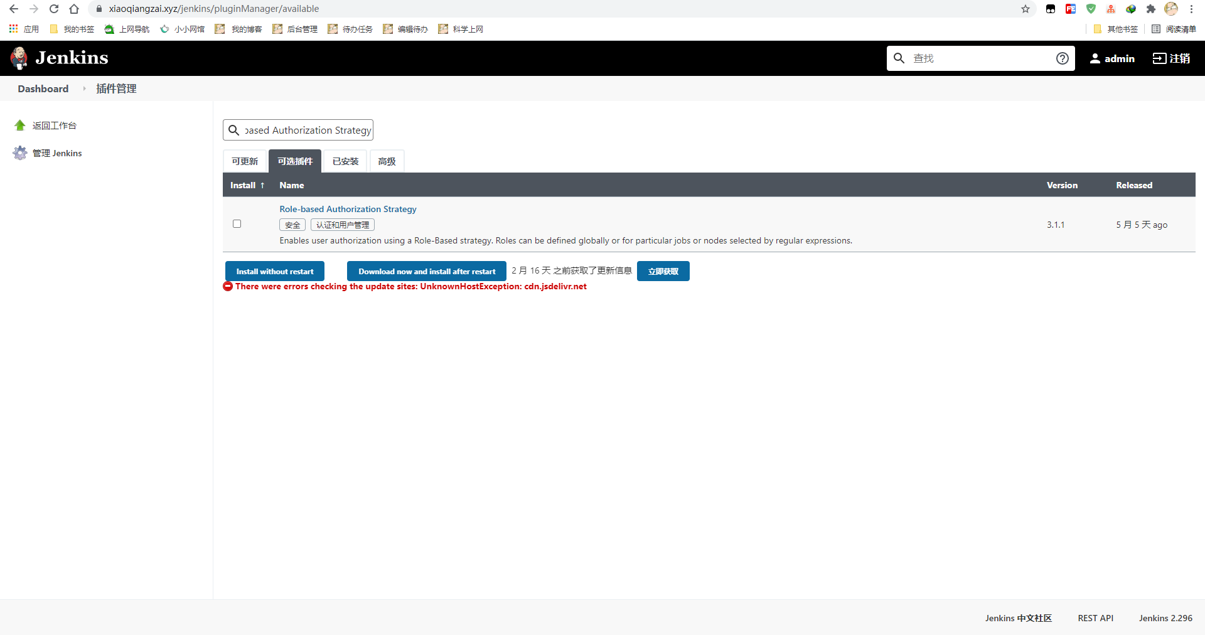Viewport: 1205px width, 635px height.
Task: Open the 我的书签 bookmark folder
Action: (72, 29)
